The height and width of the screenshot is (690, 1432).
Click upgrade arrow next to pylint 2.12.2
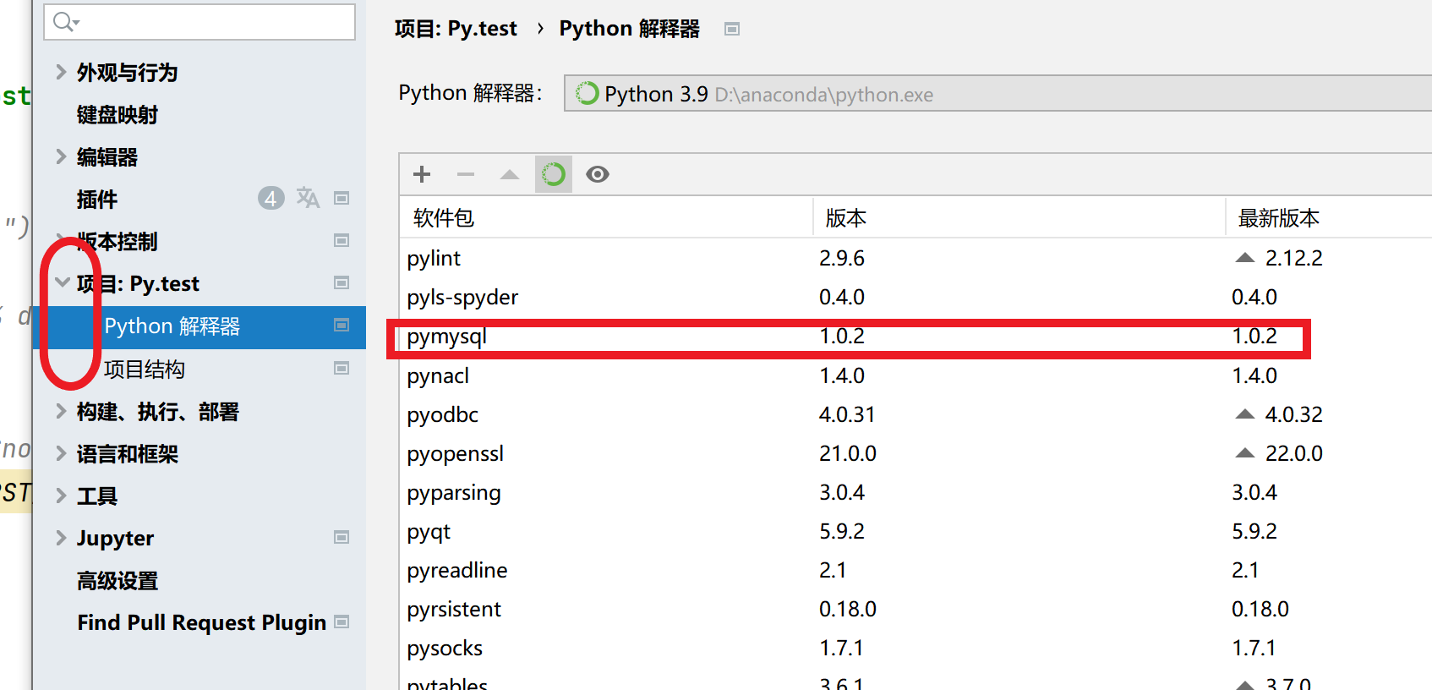(x=1245, y=258)
